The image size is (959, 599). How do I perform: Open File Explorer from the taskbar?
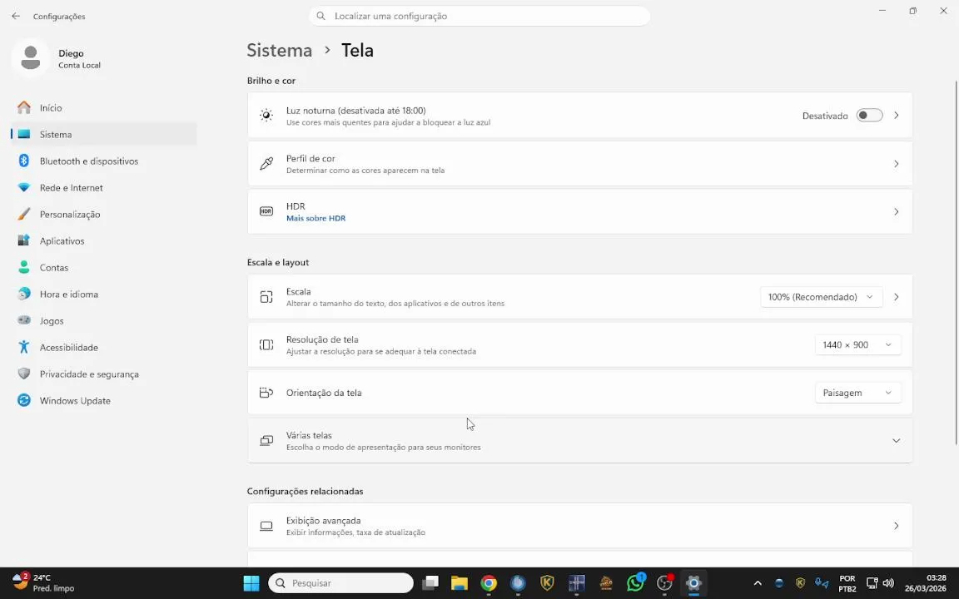click(460, 583)
